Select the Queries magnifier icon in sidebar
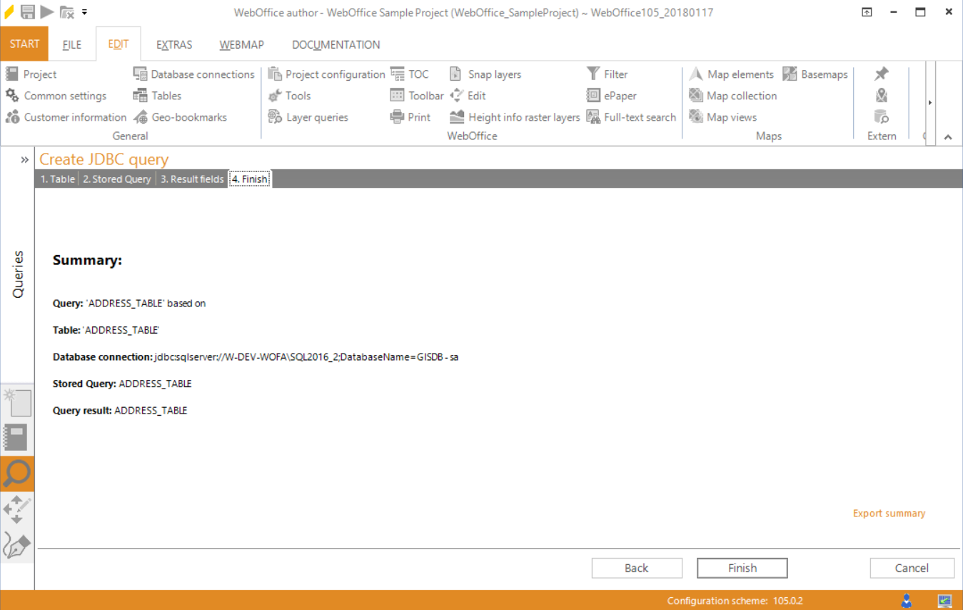The image size is (963, 610). tap(17, 474)
